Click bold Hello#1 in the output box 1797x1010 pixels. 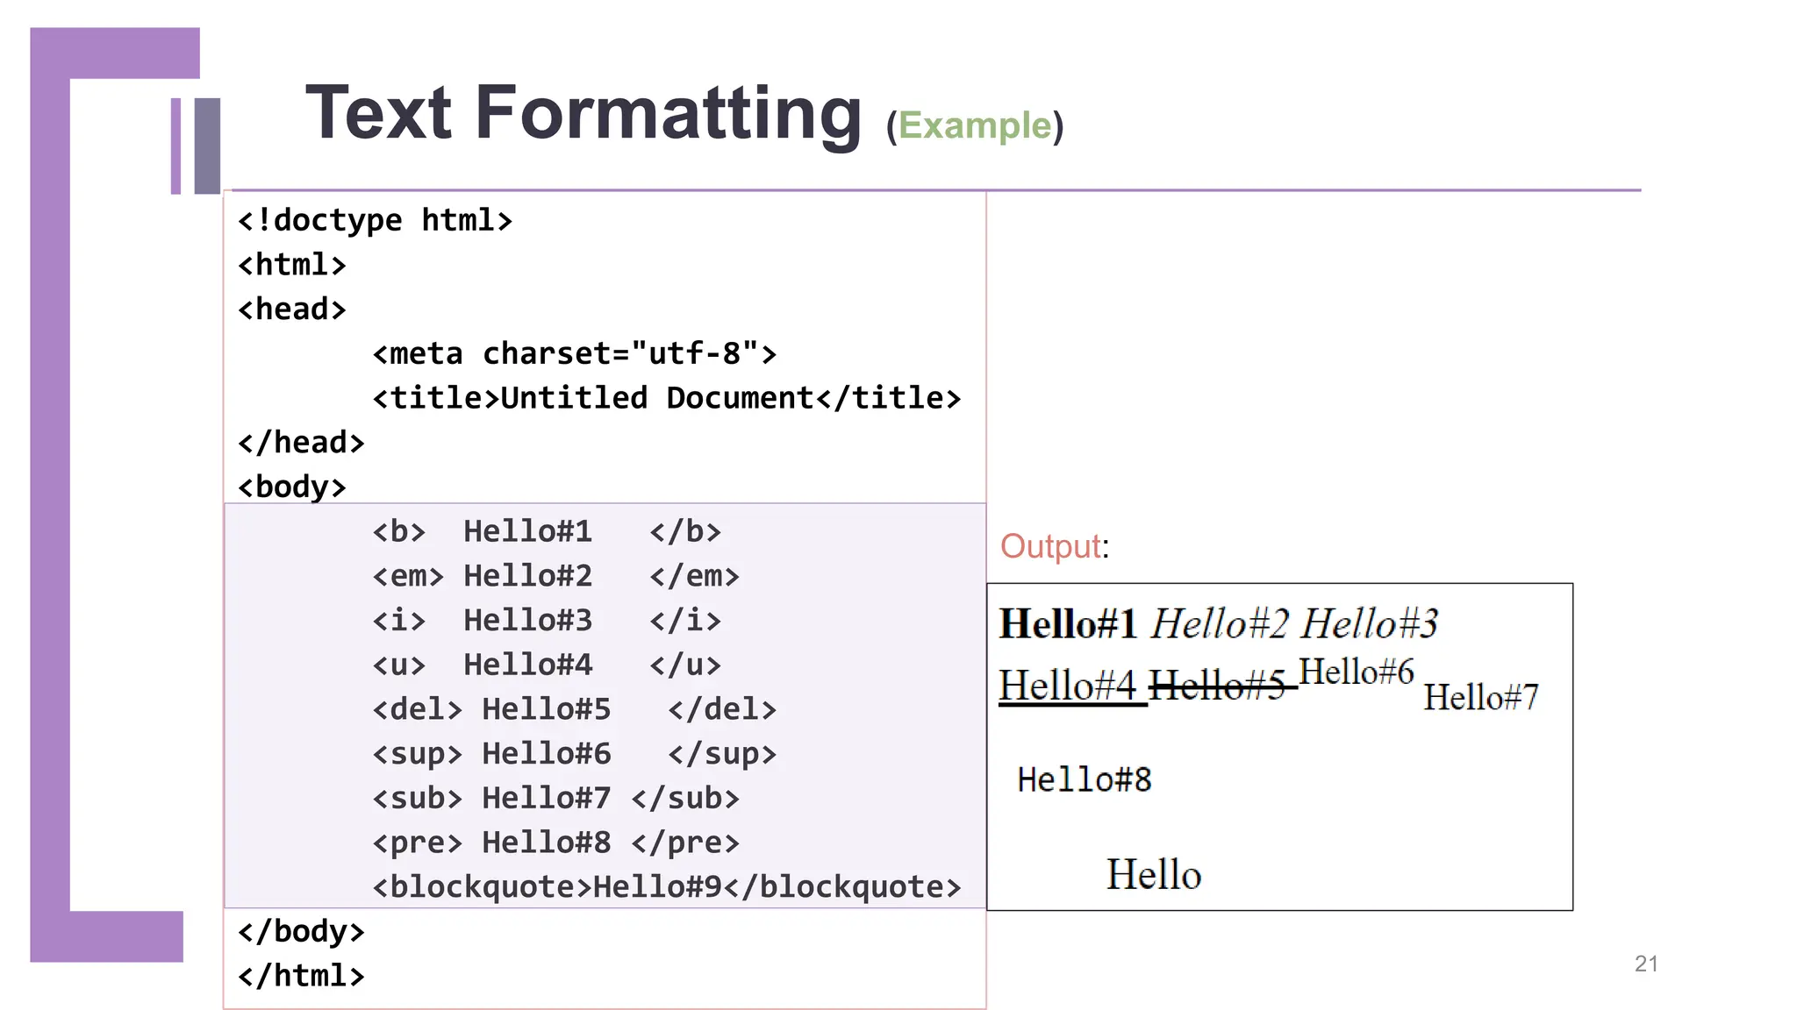click(1068, 624)
